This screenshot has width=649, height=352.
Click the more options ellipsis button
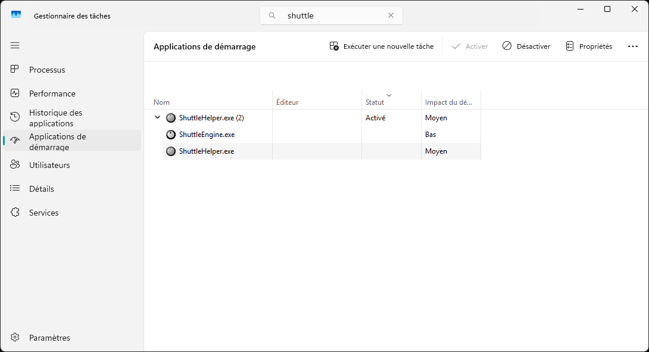[632, 46]
